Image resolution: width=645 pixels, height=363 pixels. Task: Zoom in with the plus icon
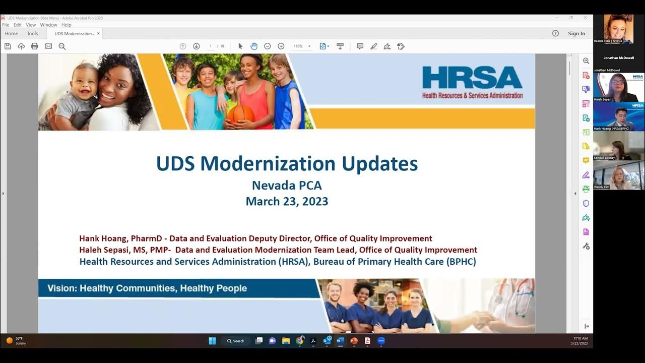pos(281,46)
